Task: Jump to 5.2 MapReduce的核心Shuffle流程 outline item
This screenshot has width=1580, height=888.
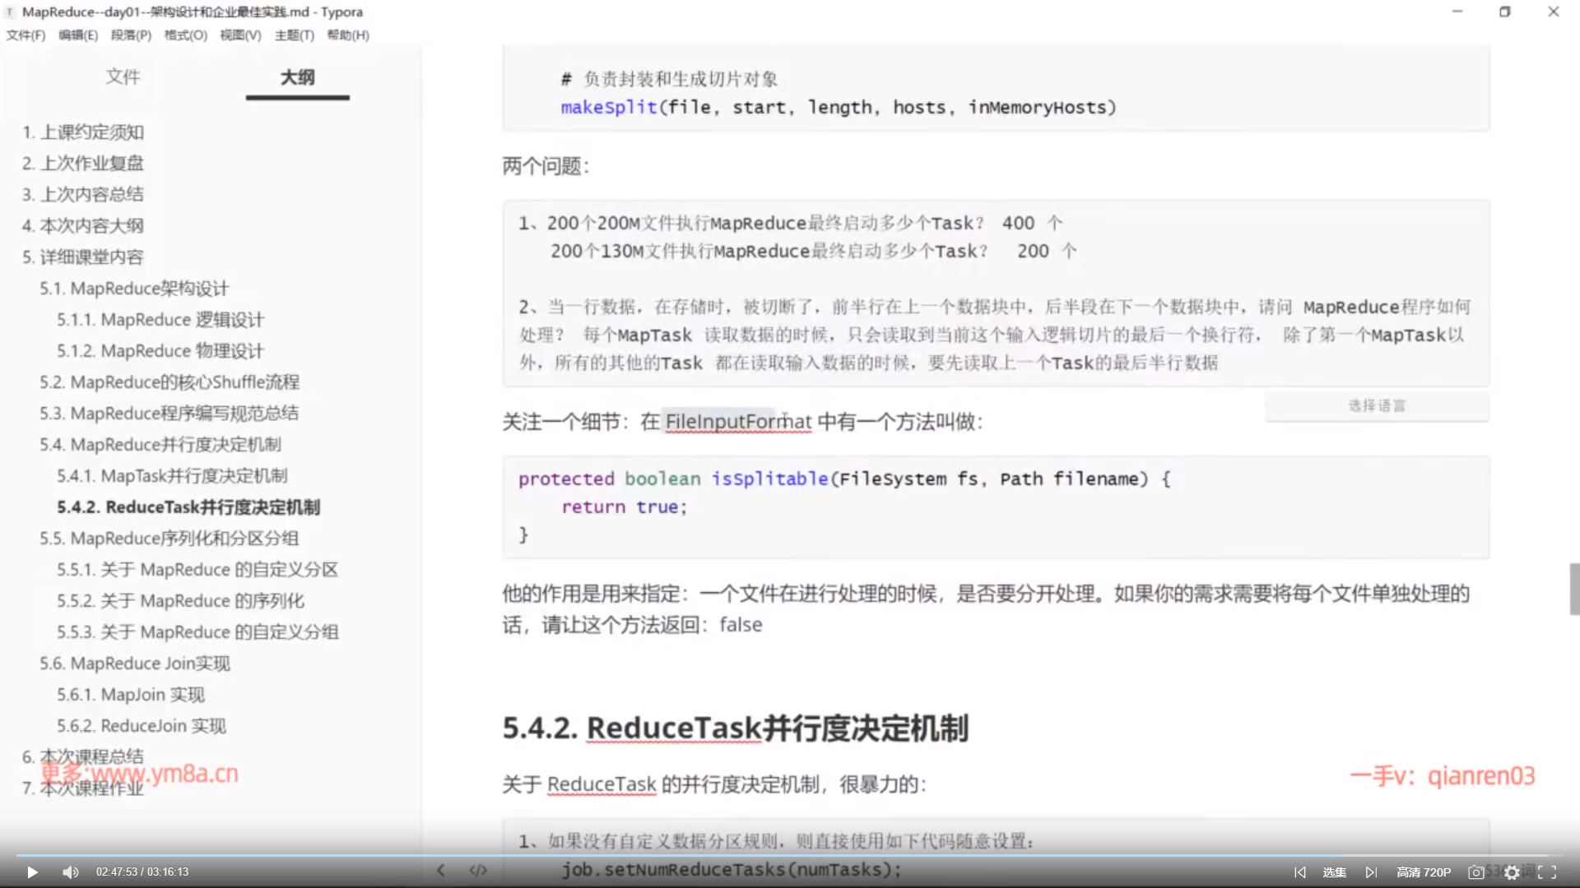Action: [170, 382]
